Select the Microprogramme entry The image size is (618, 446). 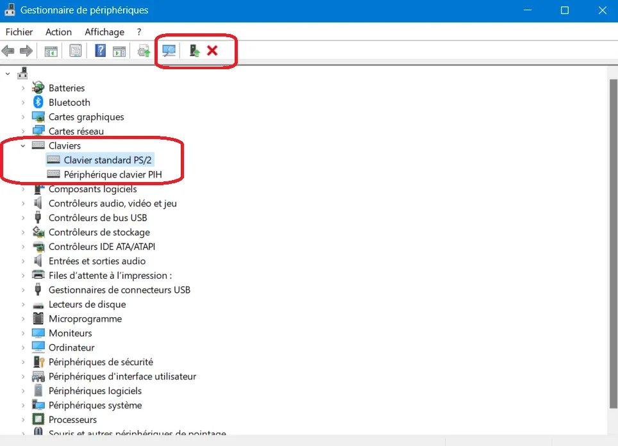85,318
